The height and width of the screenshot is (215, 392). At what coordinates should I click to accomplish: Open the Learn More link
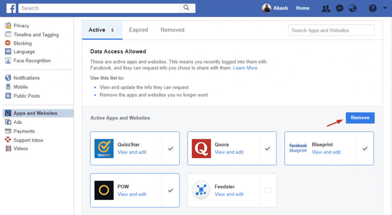click(245, 68)
